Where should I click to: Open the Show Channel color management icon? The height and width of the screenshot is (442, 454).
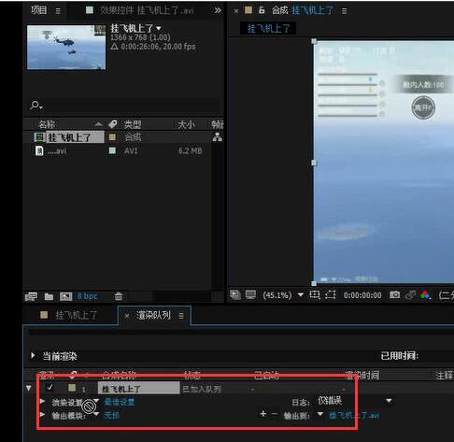(425, 294)
